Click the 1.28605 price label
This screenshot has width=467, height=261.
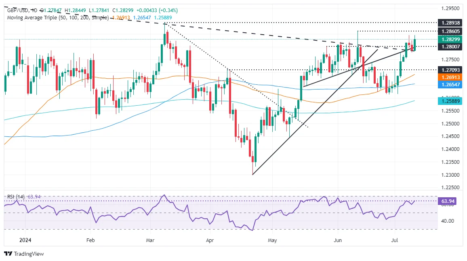[450, 31]
